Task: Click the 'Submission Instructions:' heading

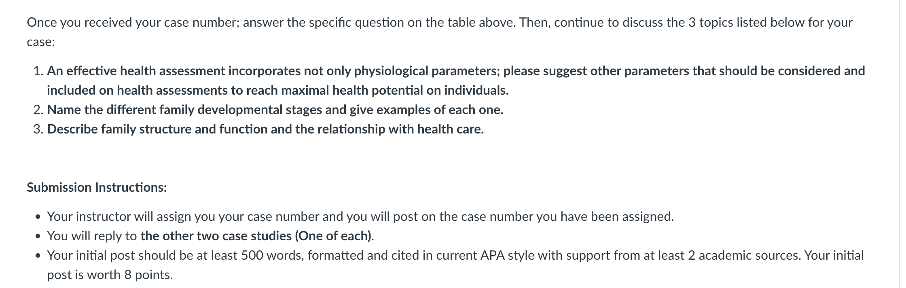Action: (x=97, y=187)
